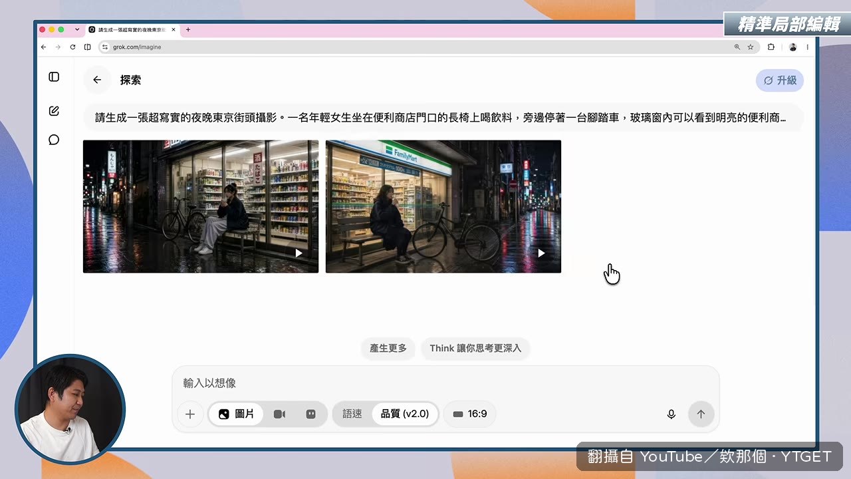The image size is (851, 479).
Task: Select 語速 speed mode
Action: pyautogui.click(x=352, y=414)
